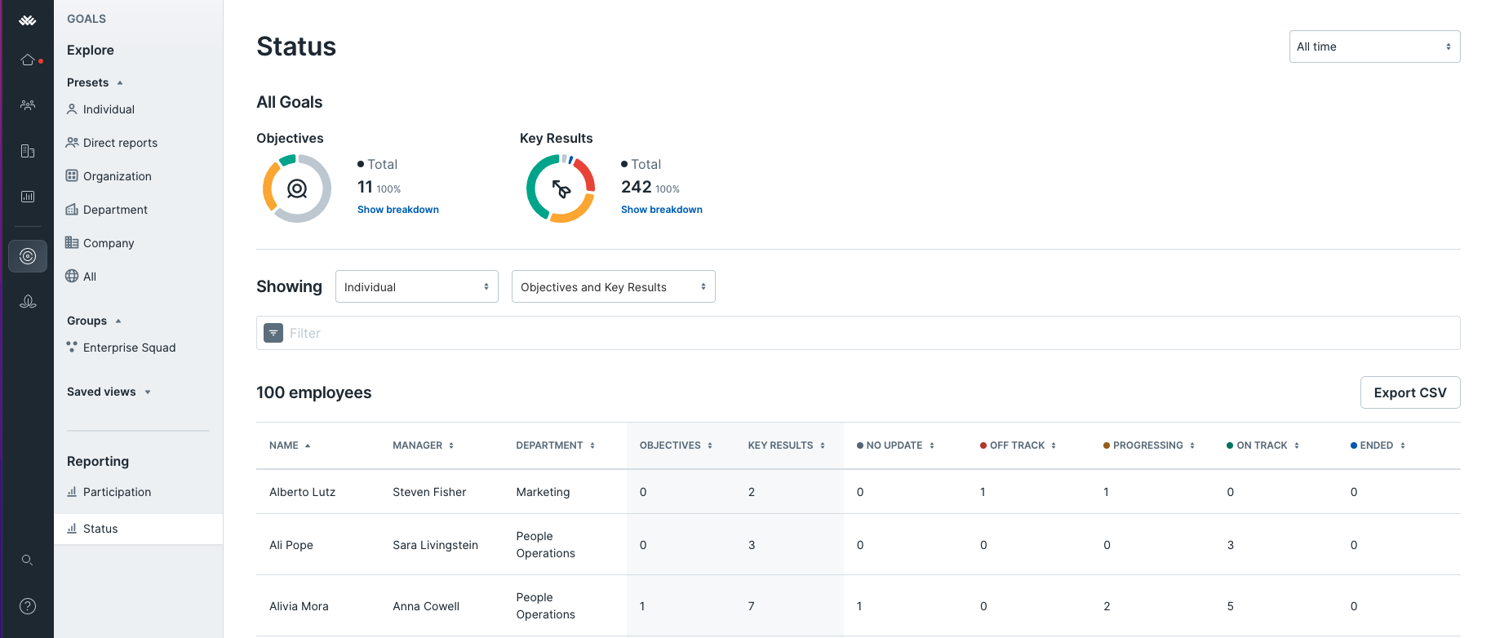Sort by Name column
The image size is (1491, 638).
[x=290, y=445]
